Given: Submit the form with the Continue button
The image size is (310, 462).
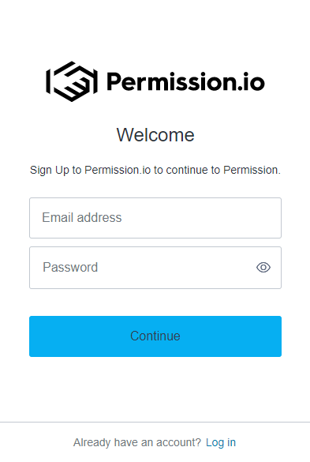Looking at the screenshot, I should tap(155, 336).
